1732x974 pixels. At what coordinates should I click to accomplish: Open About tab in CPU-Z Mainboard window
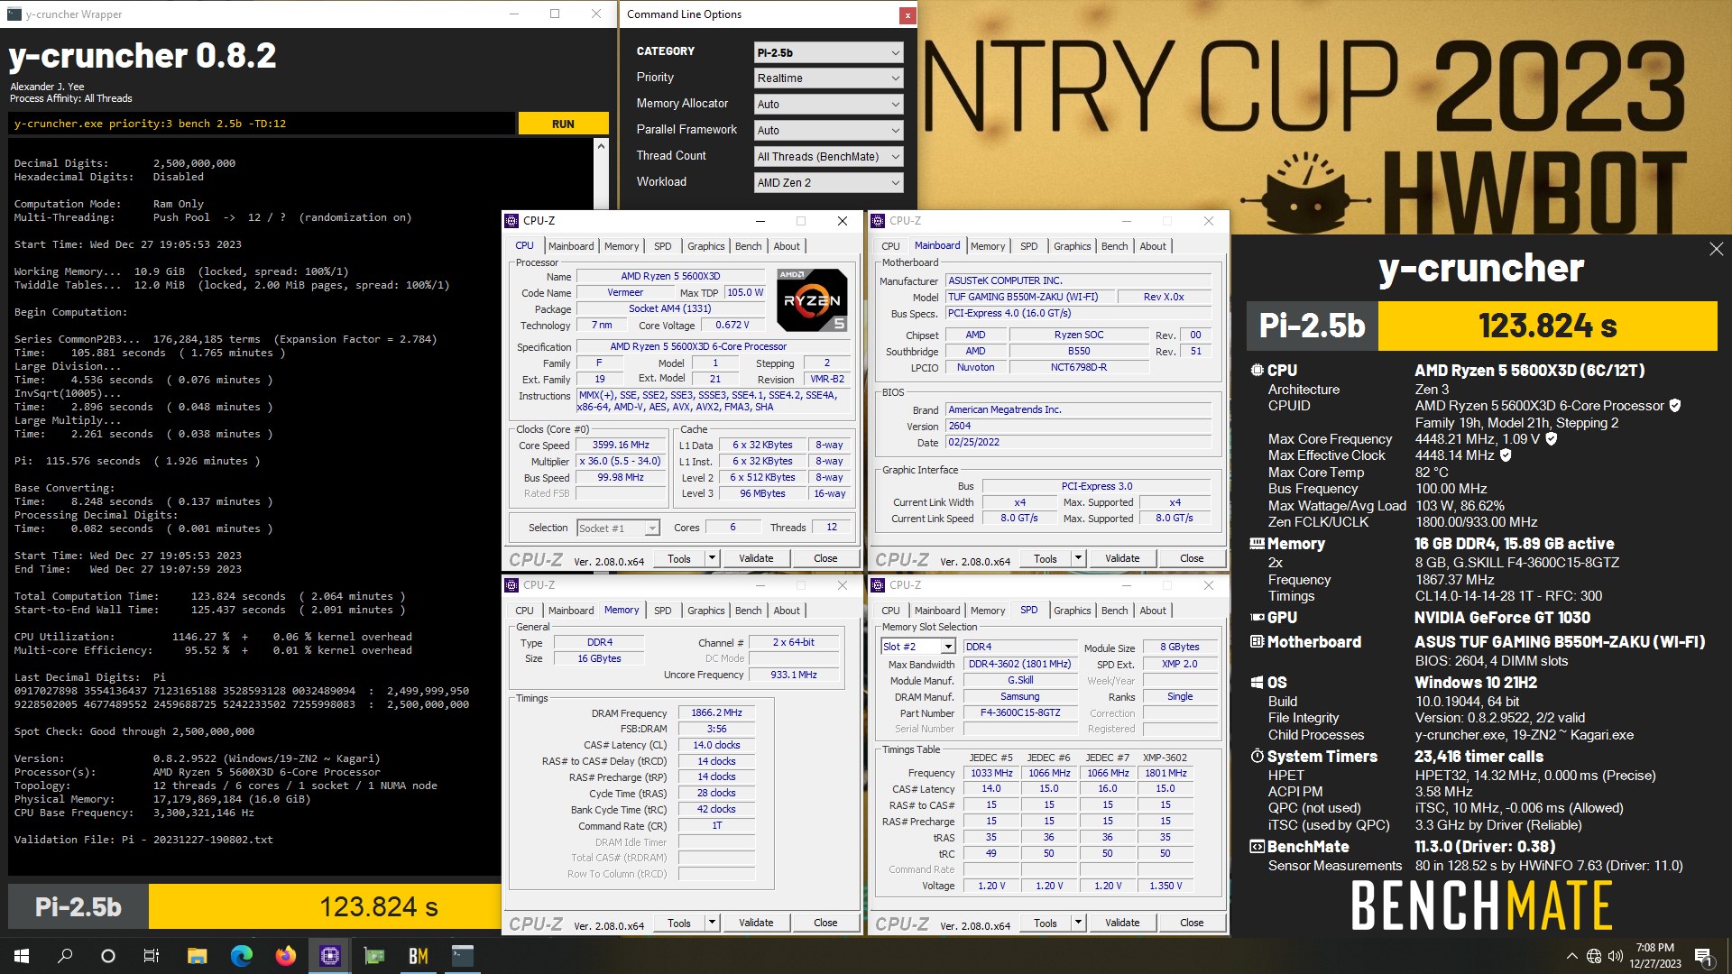(1153, 246)
